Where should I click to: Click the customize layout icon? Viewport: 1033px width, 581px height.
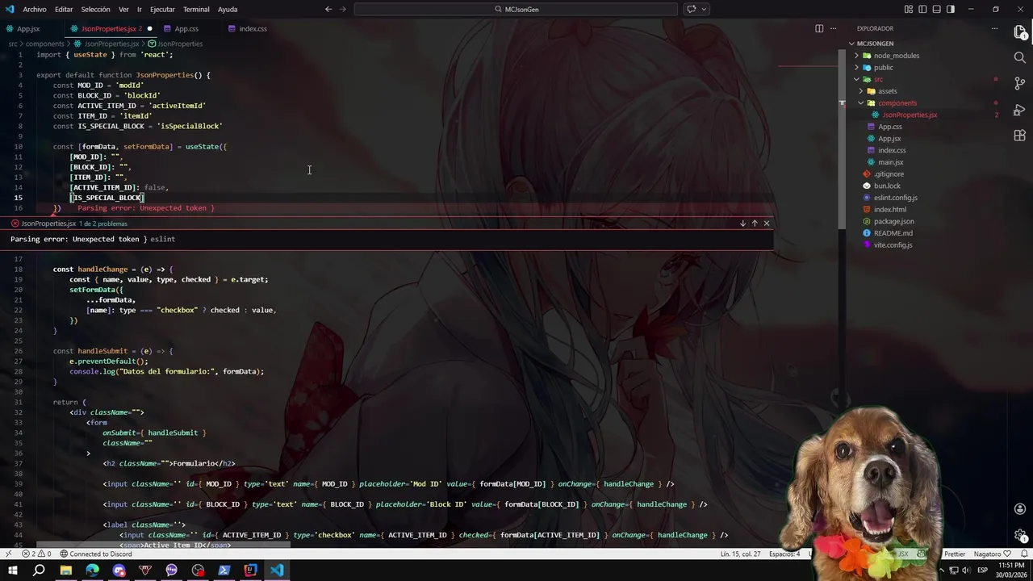909,9
